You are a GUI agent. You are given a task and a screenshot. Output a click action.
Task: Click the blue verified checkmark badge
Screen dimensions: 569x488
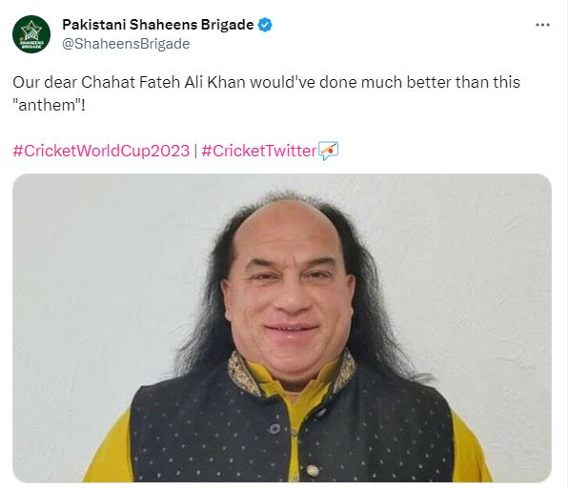[265, 25]
